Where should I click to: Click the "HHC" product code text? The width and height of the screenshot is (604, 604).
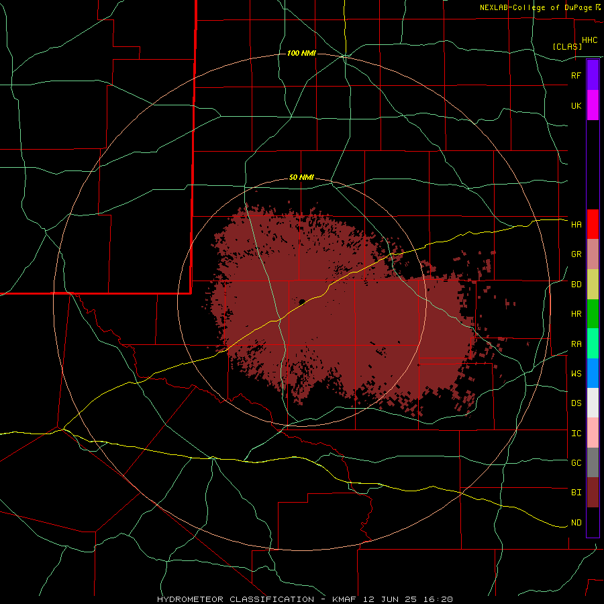pyautogui.click(x=589, y=40)
